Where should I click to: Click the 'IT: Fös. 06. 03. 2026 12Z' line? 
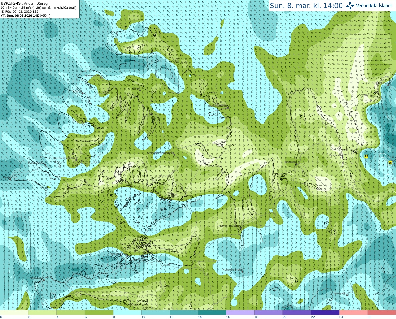(x=19, y=11)
